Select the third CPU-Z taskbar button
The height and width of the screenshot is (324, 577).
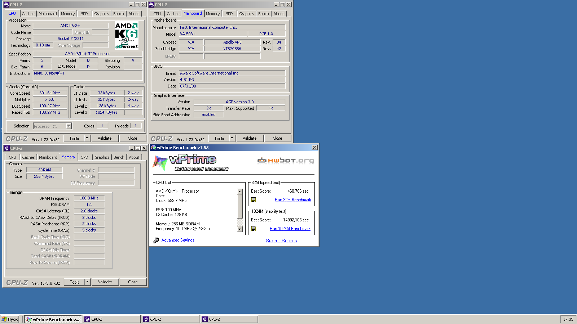(229, 319)
